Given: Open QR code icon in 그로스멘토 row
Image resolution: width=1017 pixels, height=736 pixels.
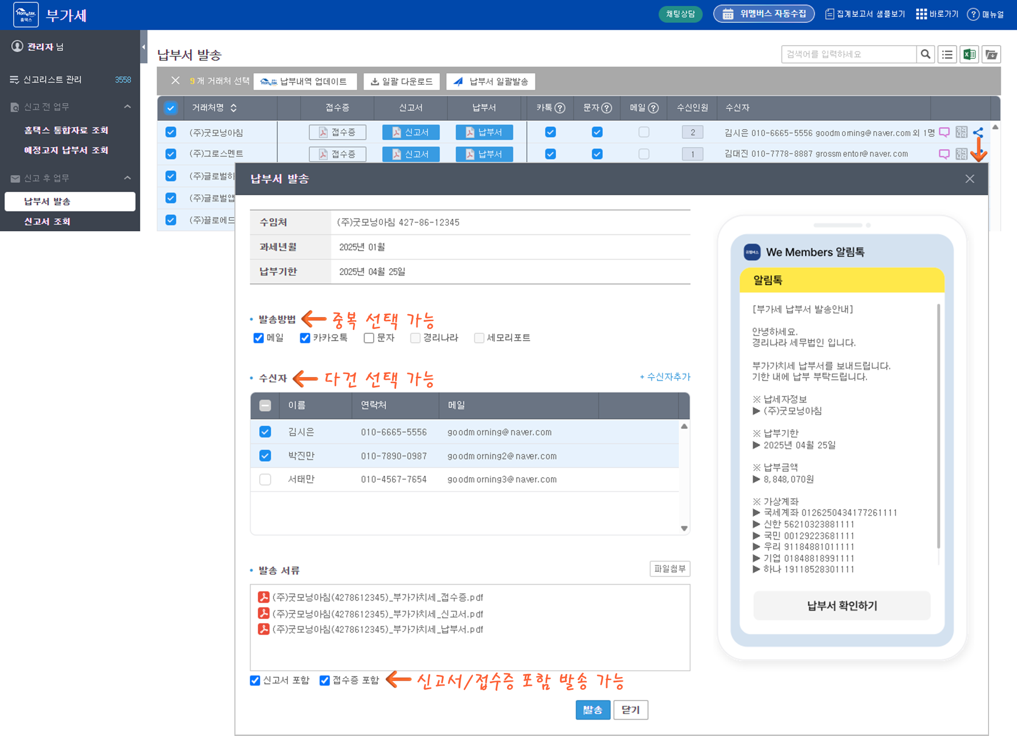Looking at the screenshot, I should tap(961, 154).
